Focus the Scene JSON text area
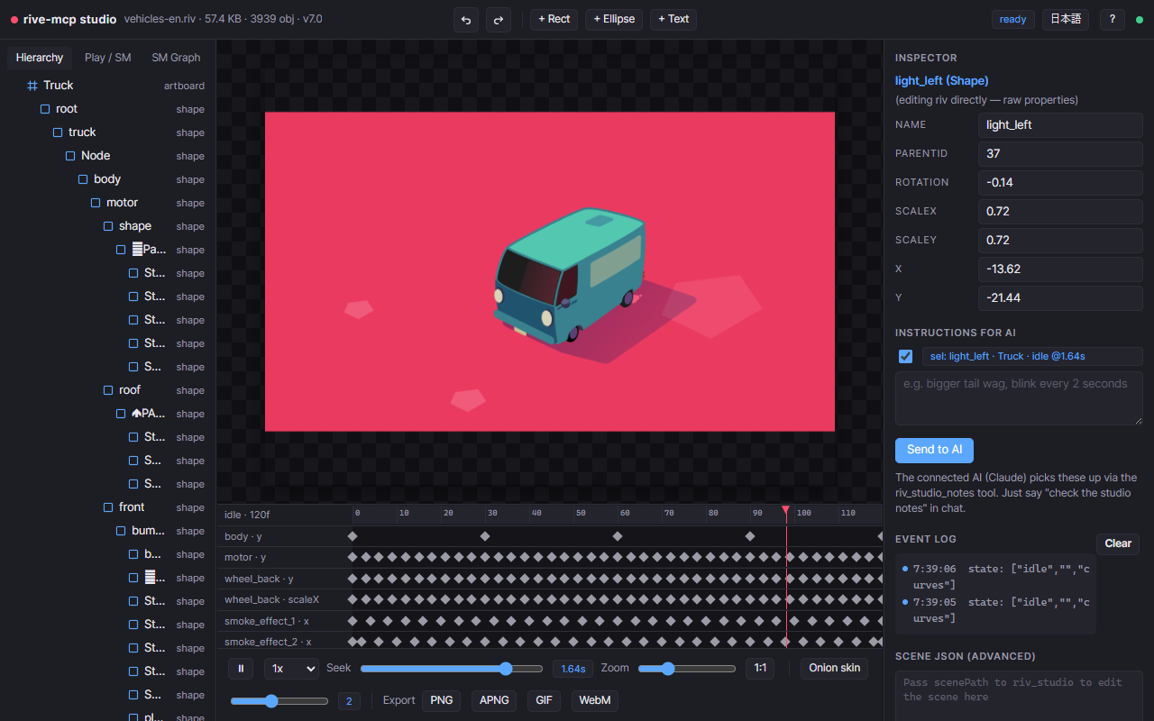The height and width of the screenshot is (721, 1154). pos(1019,695)
